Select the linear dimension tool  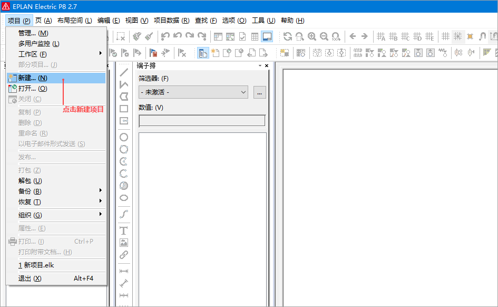tap(124, 271)
